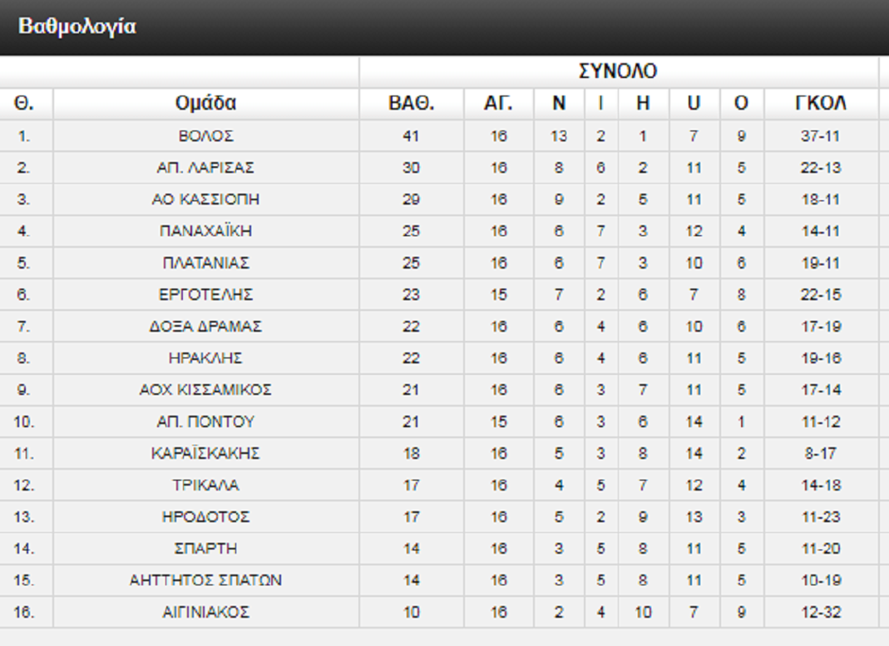This screenshot has height=646, width=889.
Task: Click the ΓΚΟΛ column header
Action: tap(820, 104)
